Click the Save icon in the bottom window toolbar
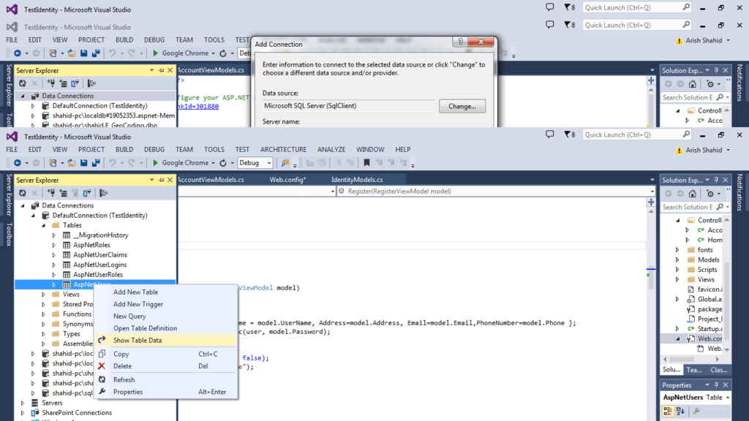 click(x=84, y=163)
